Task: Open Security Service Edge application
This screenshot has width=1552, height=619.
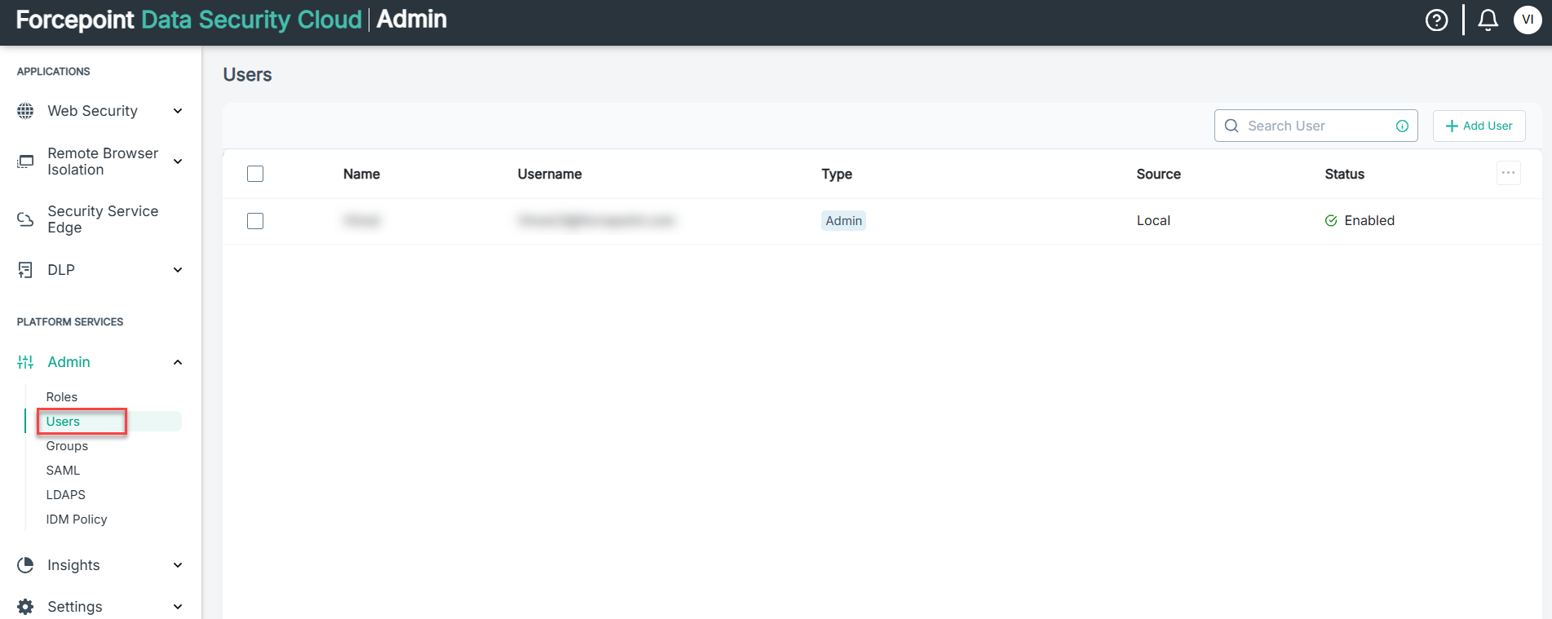Action: pos(103,219)
